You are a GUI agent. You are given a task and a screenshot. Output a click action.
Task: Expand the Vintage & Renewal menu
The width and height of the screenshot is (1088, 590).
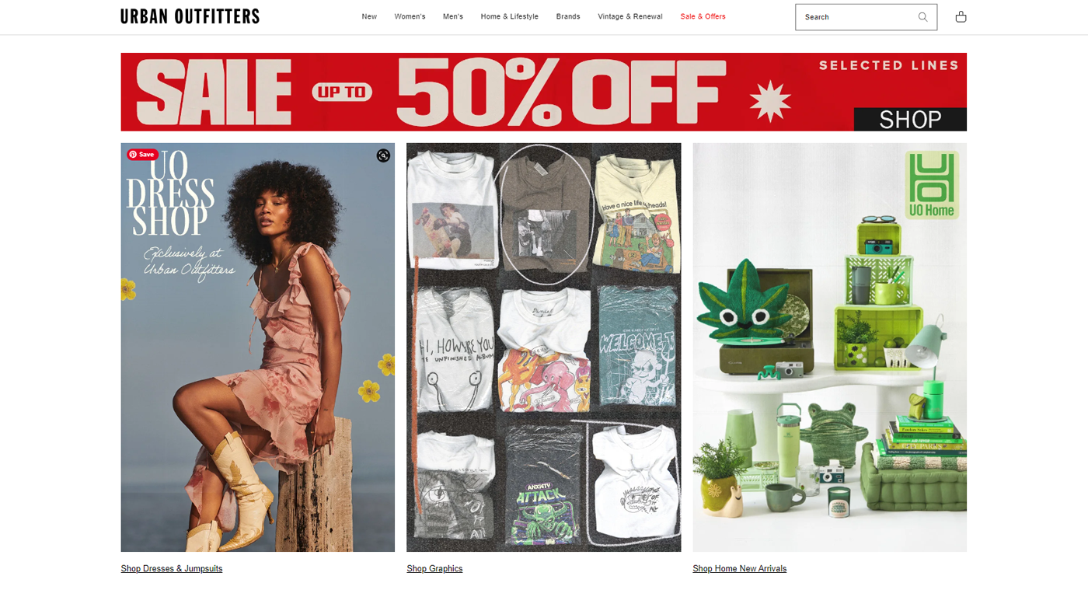point(630,16)
